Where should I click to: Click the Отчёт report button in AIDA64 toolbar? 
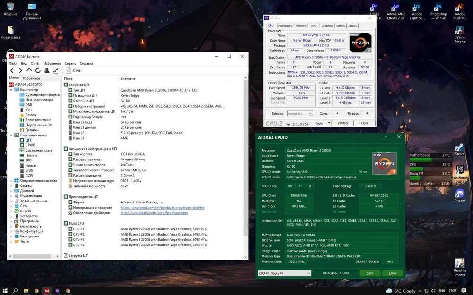(x=74, y=70)
